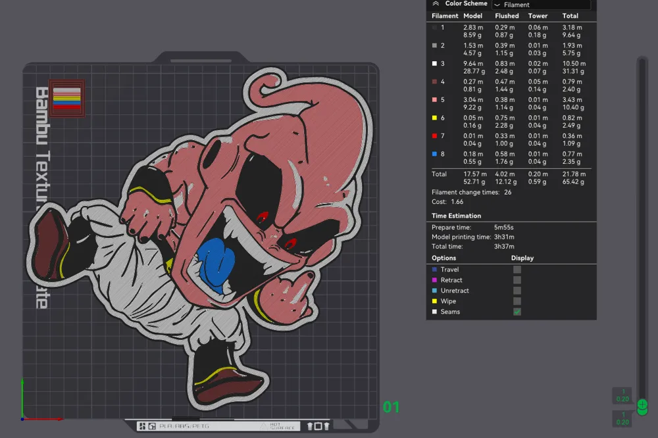Click filament 3 total length 10.50 m
This screenshot has width=658, height=438.
574,64
